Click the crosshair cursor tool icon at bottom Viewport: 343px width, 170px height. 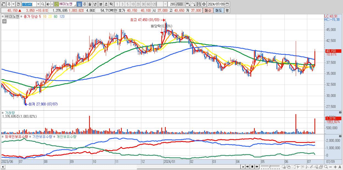[x=298, y=167]
